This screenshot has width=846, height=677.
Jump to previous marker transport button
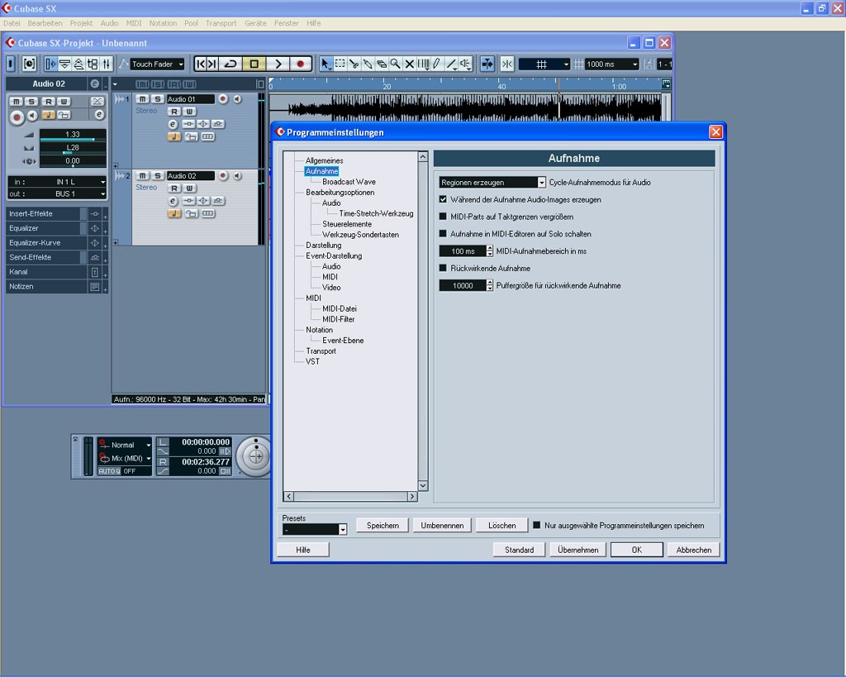200,64
